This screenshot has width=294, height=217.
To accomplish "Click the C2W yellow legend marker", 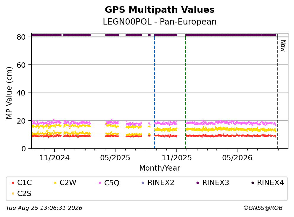I will point(55,183).
